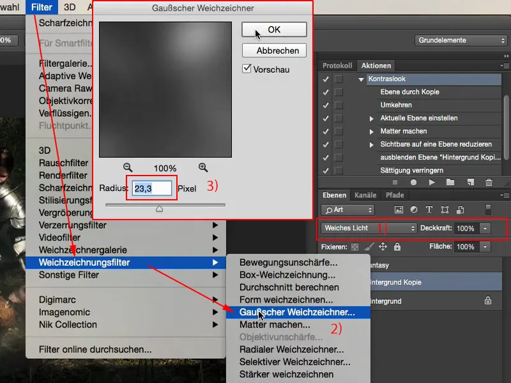Expand the Aktuelle Ebene einstellen step
This screenshot has height=383, width=511.
click(x=372, y=119)
